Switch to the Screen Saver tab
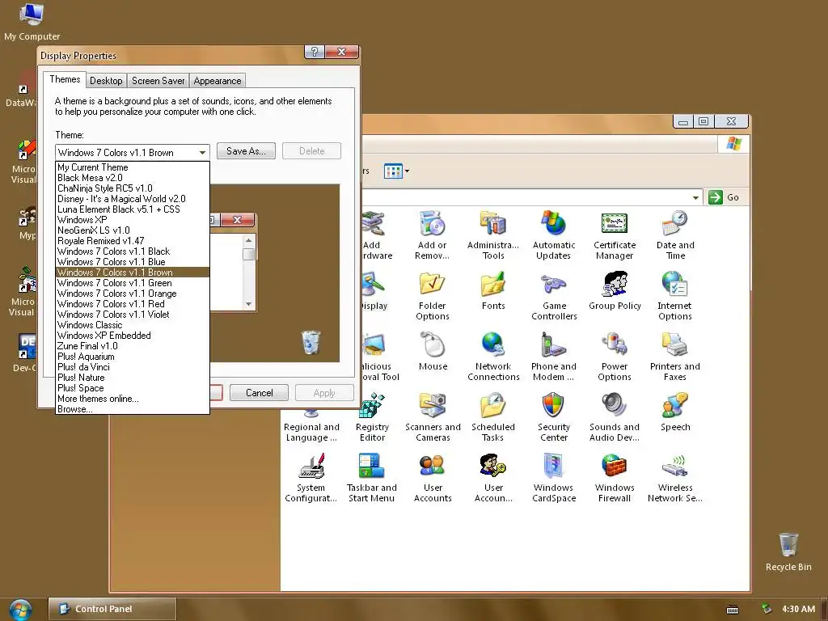The height and width of the screenshot is (621, 828). coord(158,81)
